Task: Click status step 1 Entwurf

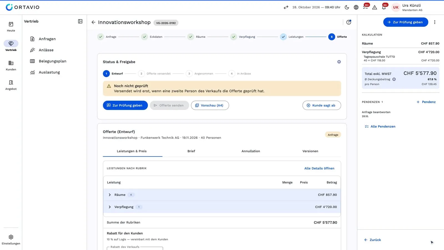Action: [x=113, y=74]
